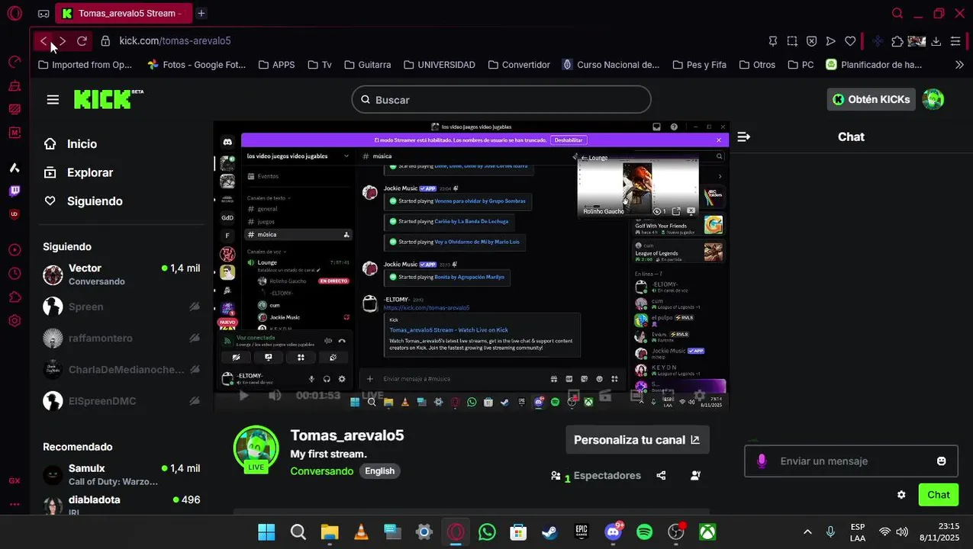Open Opera easy setup sliders
Screen dimensions: 973x549
click(x=955, y=41)
